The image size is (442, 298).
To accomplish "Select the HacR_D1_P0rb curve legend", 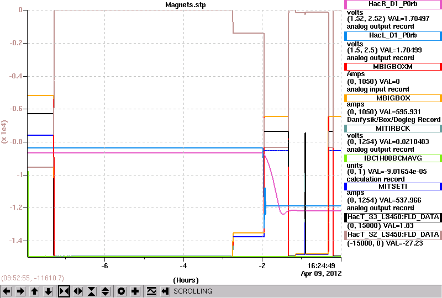I will [x=393, y=4].
